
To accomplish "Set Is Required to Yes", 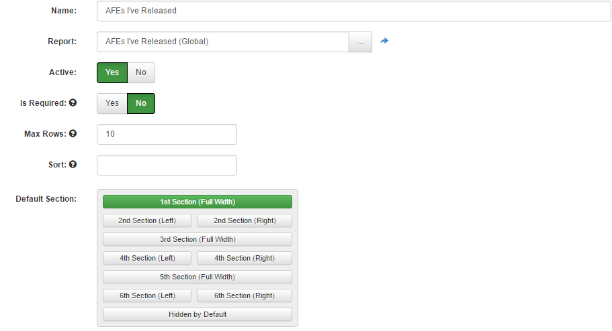I will pos(112,103).
